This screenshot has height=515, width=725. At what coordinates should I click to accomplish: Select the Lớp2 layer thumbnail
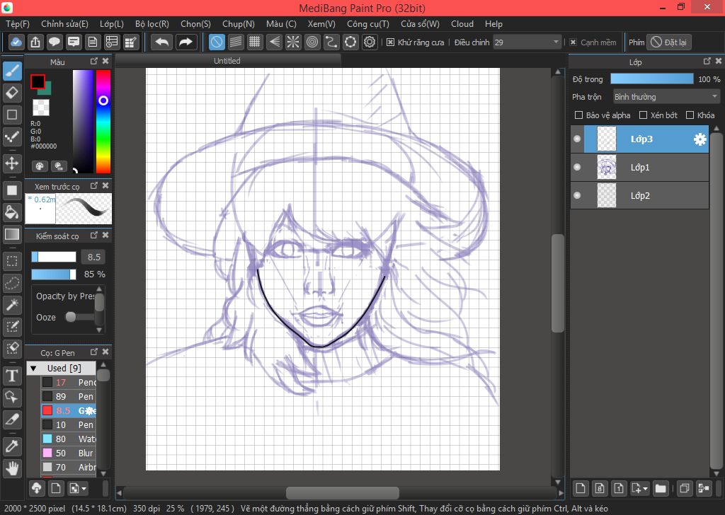click(x=607, y=196)
